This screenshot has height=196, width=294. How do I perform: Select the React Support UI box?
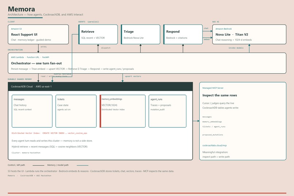tap(38, 34)
